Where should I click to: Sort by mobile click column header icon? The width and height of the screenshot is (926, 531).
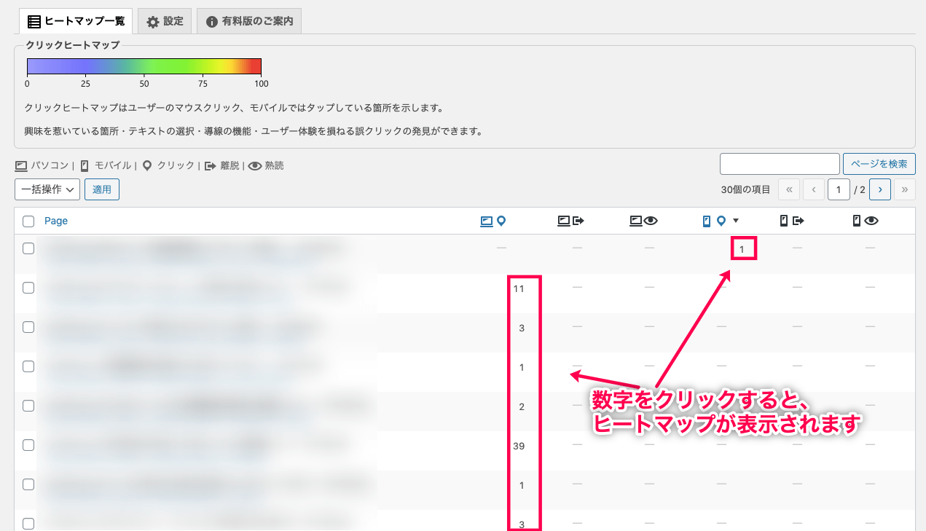[714, 221]
